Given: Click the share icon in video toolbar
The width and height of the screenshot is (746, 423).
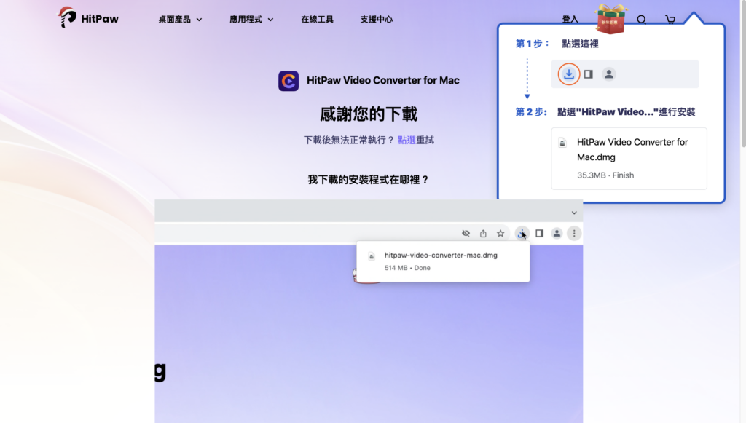Looking at the screenshot, I should click(x=483, y=234).
